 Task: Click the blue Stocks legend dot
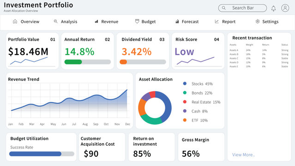(x=185, y=83)
